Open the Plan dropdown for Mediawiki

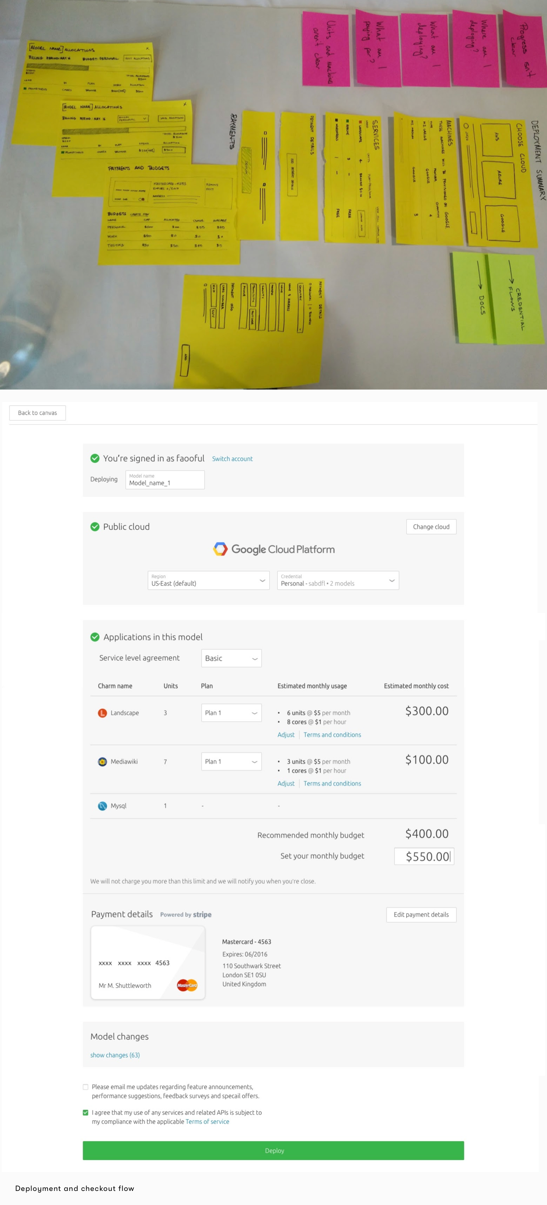231,762
